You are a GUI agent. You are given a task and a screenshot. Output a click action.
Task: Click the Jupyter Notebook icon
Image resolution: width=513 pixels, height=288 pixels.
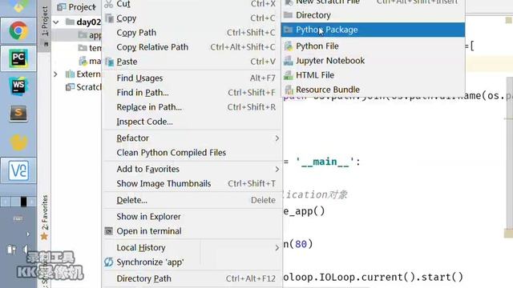pyautogui.click(x=289, y=61)
